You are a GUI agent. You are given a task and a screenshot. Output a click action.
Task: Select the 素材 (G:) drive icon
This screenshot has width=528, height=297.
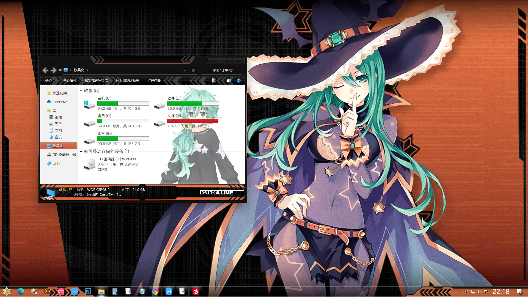(89, 141)
